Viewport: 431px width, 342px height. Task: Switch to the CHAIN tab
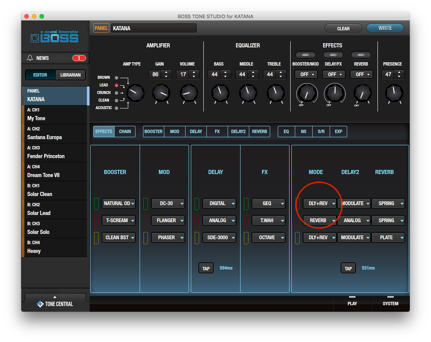click(x=125, y=132)
